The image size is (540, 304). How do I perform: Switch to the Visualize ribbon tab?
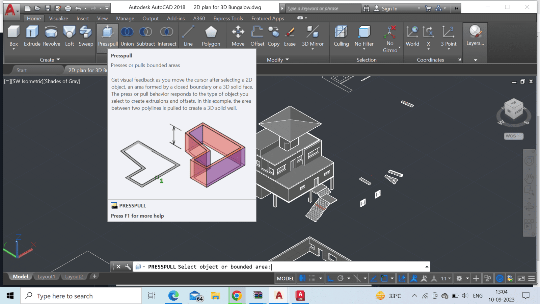coord(58,18)
